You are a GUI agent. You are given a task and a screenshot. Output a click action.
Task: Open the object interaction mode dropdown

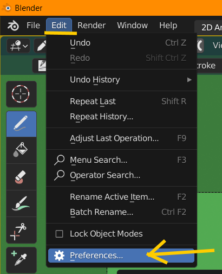pyautogui.click(x=18, y=46)
